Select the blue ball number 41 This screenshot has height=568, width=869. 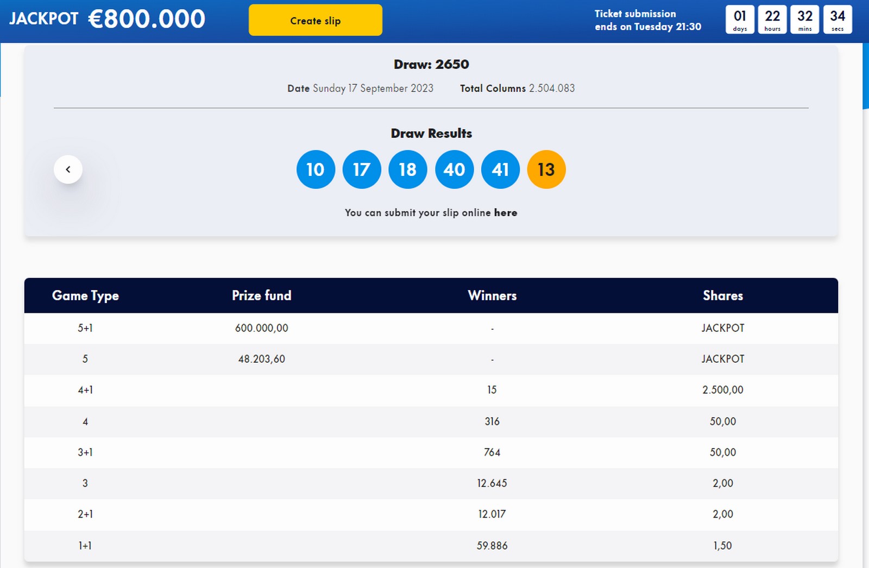(500, 169)
